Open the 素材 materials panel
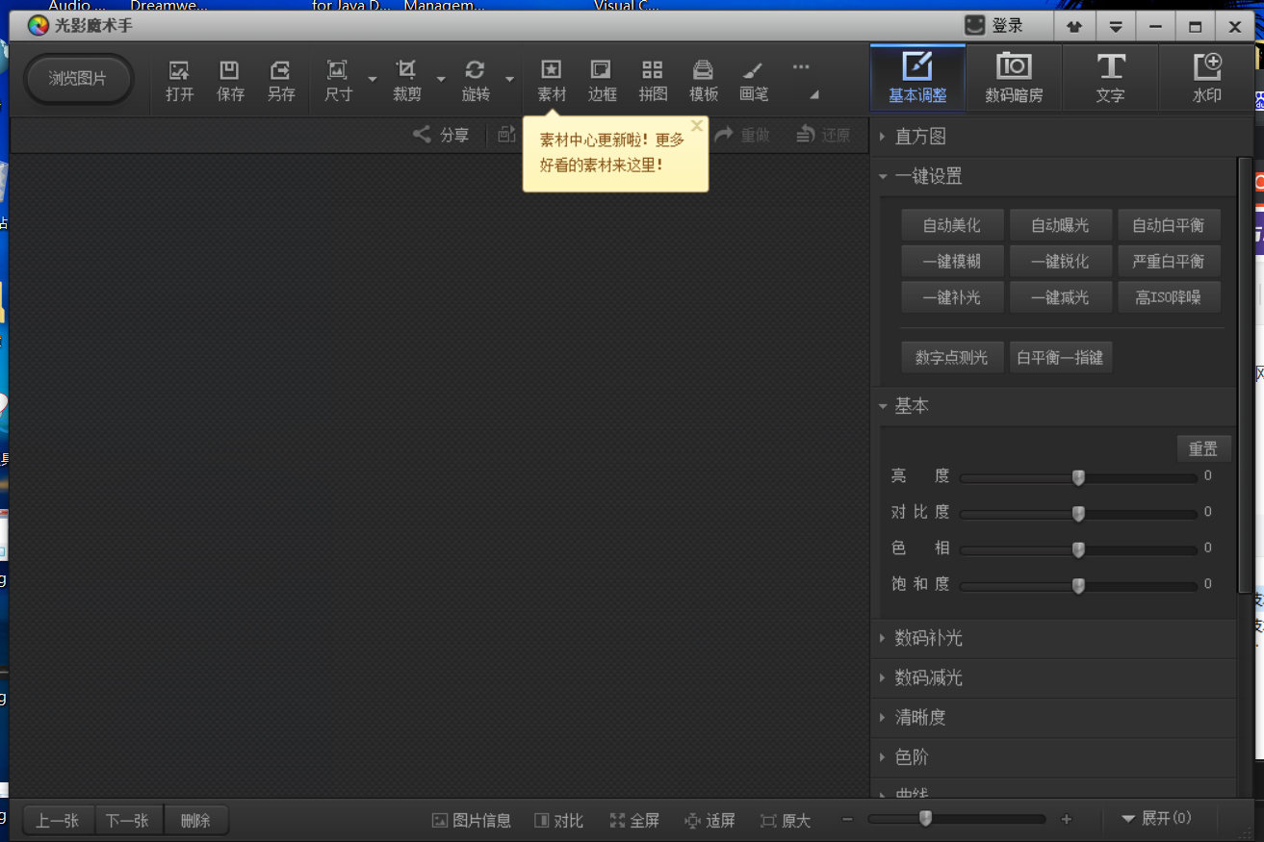Image resolution: width=1264 pixels, height=842 pixels. tap(551, 81)
